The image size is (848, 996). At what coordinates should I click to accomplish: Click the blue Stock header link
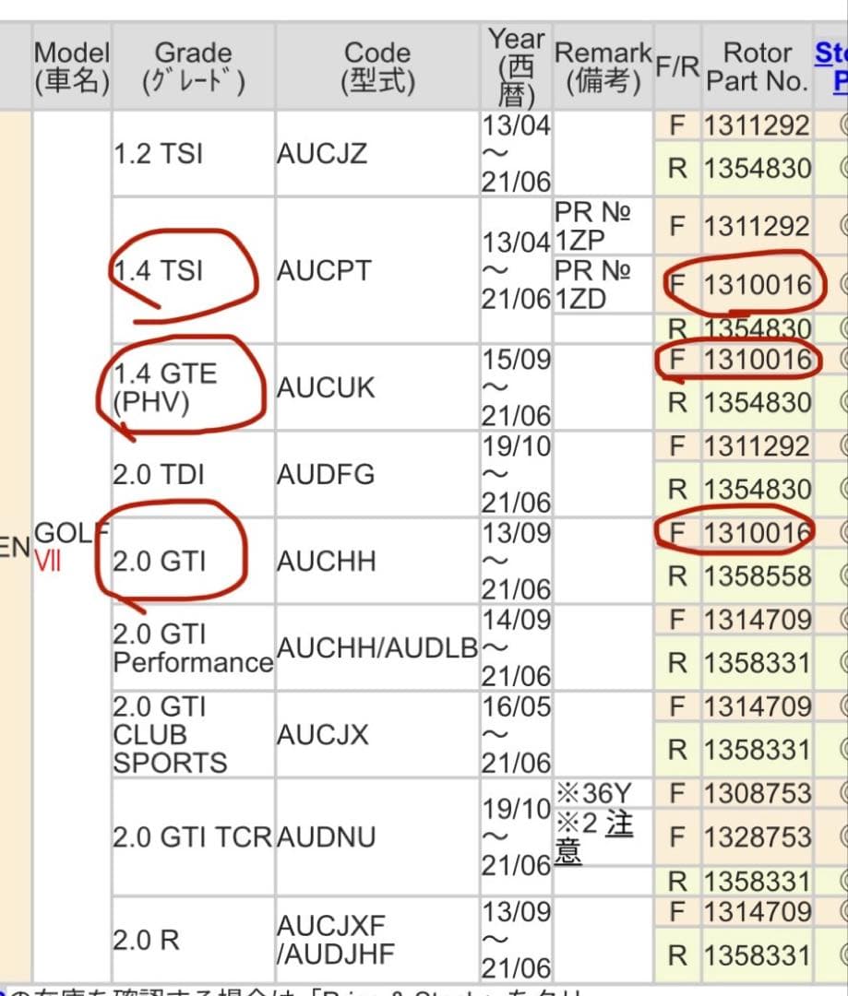(x=830, y=66)
